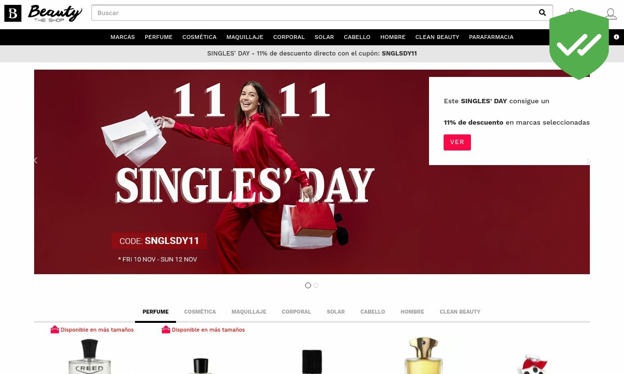Screen dimensions: 624x374
Task: Advance to next banner slide arrow
Action: 588,161
